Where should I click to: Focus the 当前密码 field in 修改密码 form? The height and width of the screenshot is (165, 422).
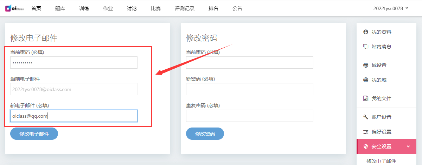tap(250, 63)
